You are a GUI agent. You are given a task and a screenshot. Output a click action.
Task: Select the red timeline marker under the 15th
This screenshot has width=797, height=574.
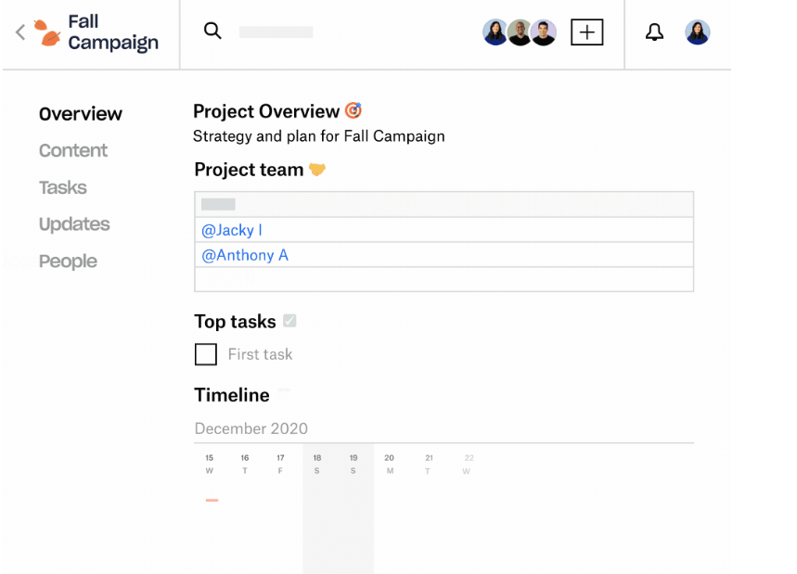click(x=212, y=501)
